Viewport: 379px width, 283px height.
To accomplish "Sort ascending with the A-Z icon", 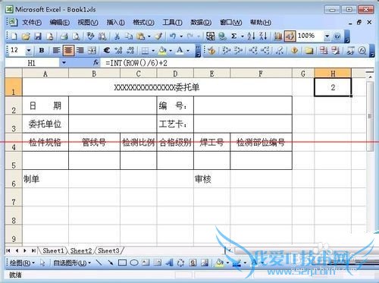I will point(251,36).
